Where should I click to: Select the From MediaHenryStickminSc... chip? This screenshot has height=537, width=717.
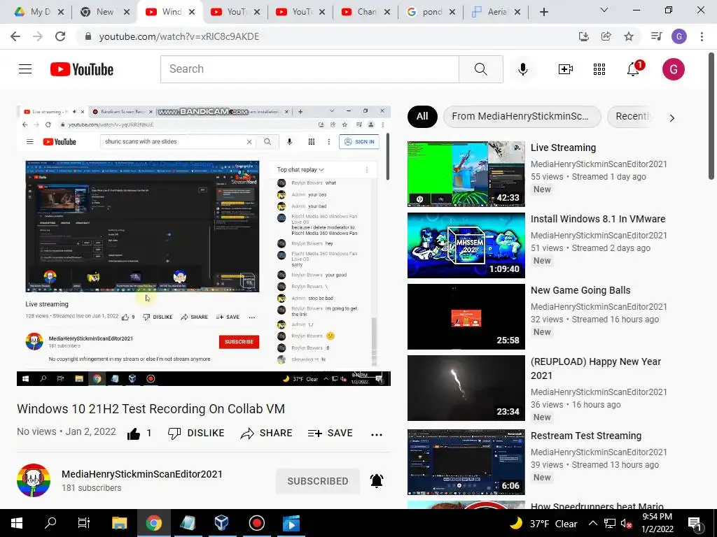click(522, 117)
